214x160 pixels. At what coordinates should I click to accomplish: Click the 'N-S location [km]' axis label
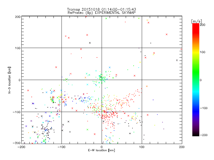(x=9, y=80)
